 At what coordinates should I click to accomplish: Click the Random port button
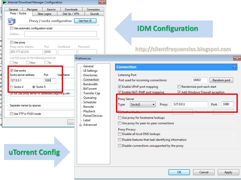[221, 80]
